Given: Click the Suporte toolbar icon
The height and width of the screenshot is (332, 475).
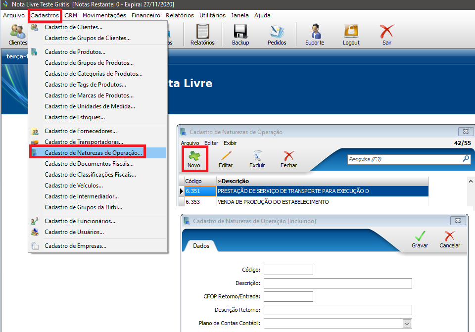Looking at the screenshot, I should (315, 33).
